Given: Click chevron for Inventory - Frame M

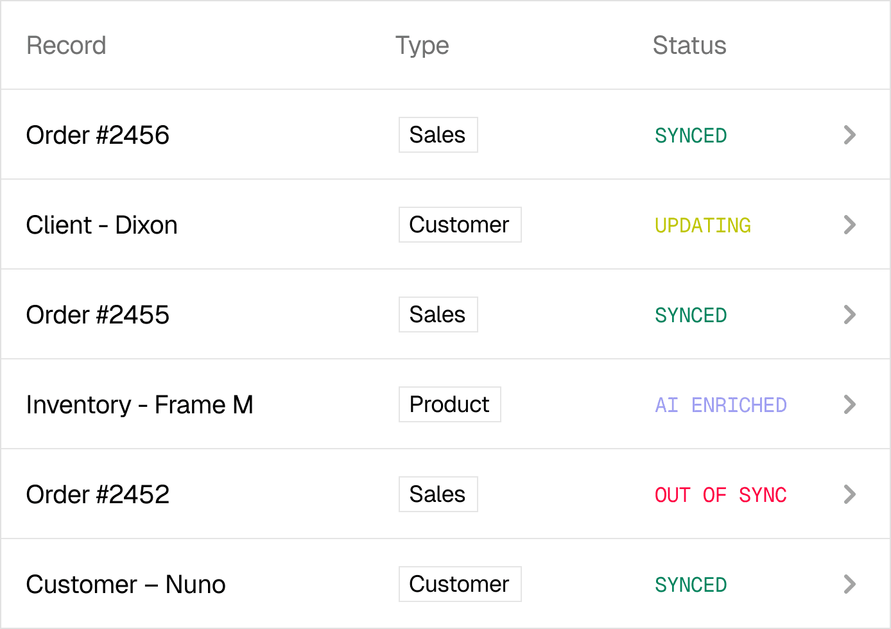Looking at the screenshot, I should tap(849, 404).
